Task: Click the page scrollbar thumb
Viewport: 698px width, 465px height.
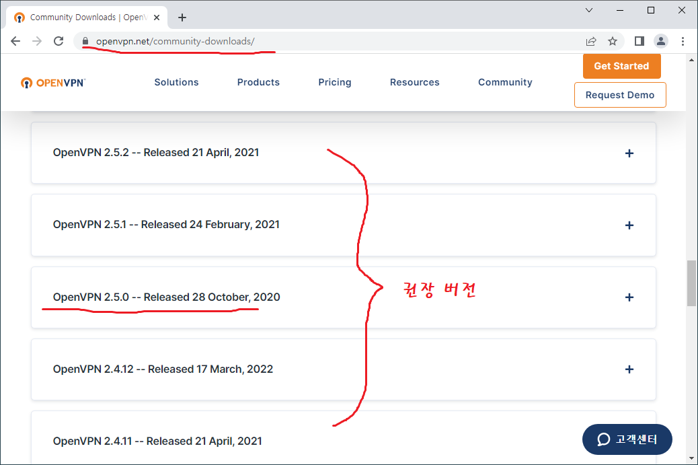Action: [691, 283]
